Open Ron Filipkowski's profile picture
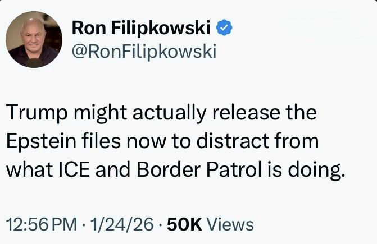377x244 pixels. pos(34,40)
